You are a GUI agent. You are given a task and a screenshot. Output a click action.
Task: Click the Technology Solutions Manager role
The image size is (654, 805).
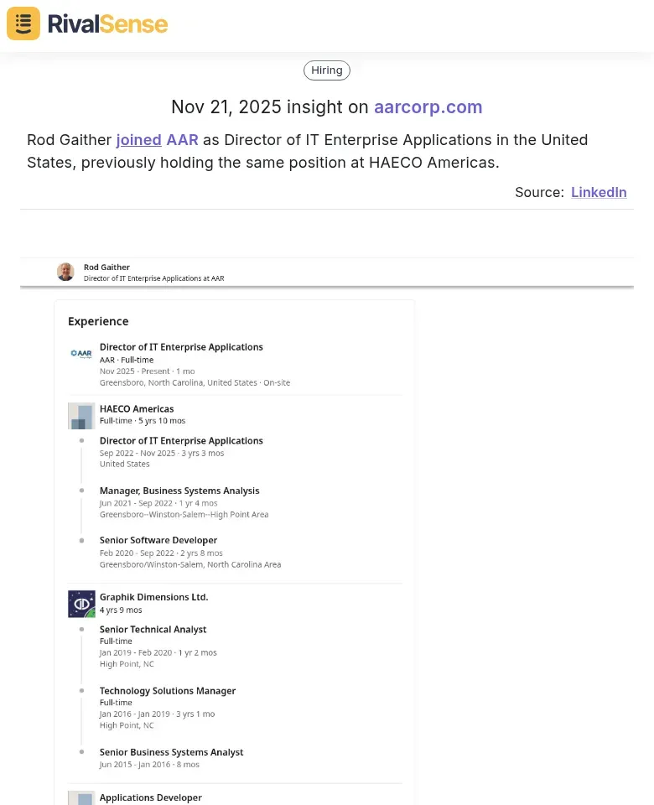(168, 691)
